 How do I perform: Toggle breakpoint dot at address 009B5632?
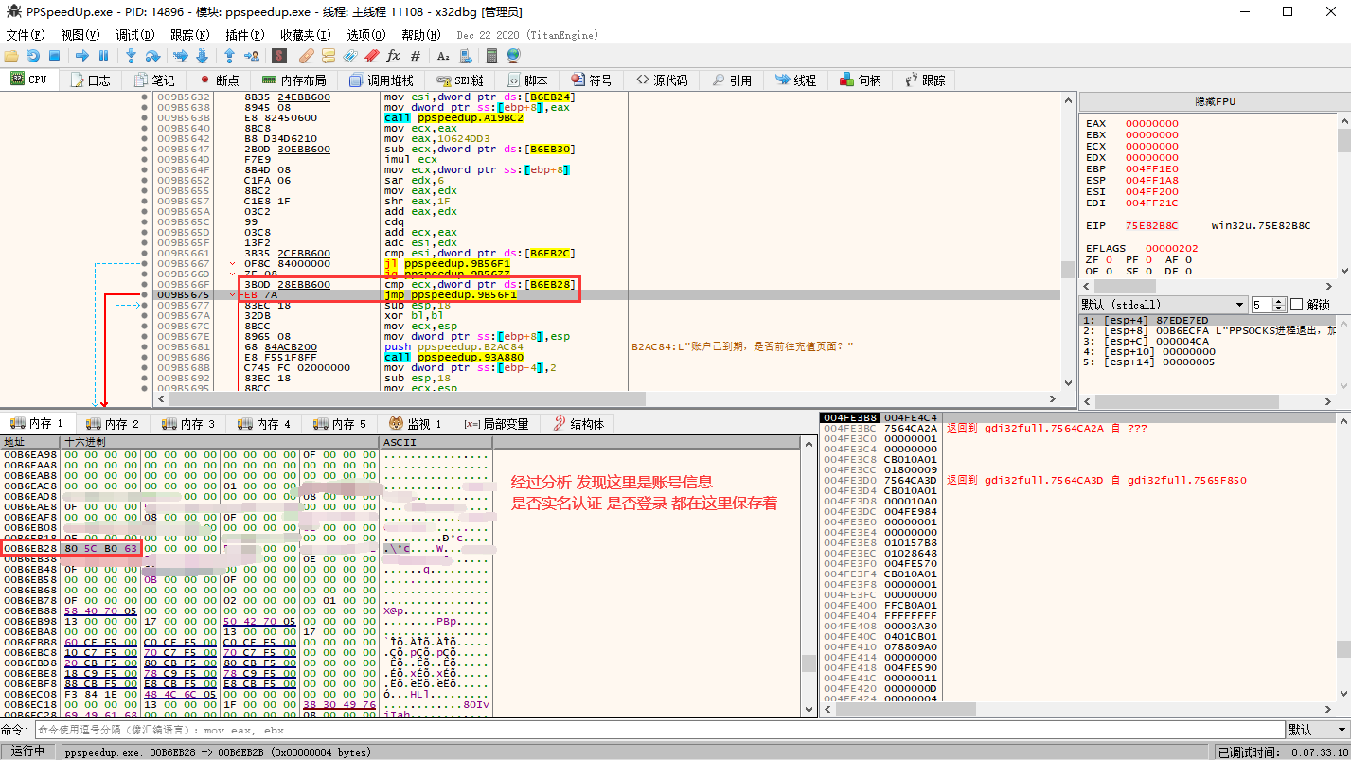[x=144, y=97]
